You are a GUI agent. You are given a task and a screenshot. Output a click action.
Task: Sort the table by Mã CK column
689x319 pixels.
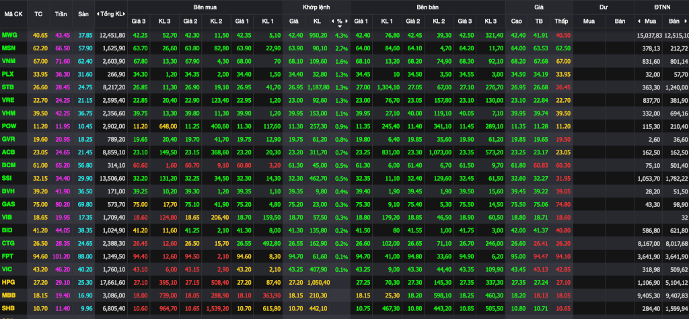[x=13, y=14]
